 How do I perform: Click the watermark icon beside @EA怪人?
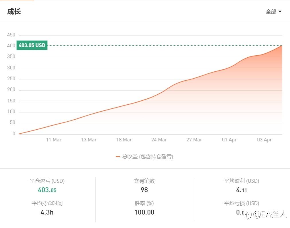248,215
